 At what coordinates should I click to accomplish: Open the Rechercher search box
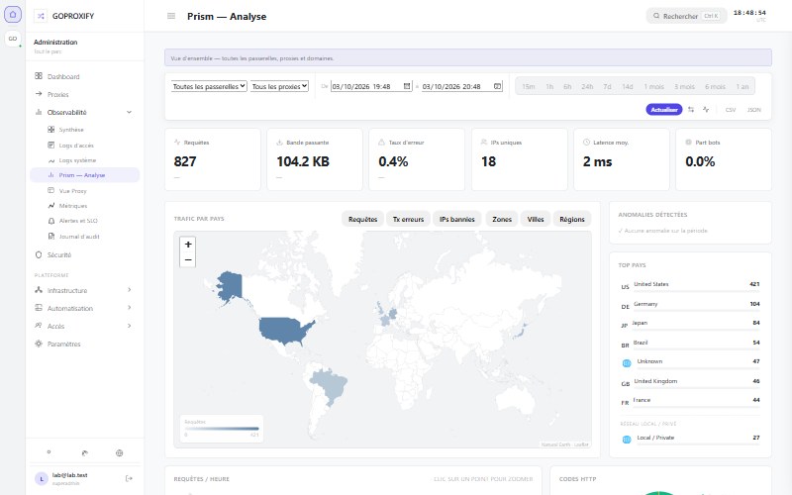click(686, 16)
